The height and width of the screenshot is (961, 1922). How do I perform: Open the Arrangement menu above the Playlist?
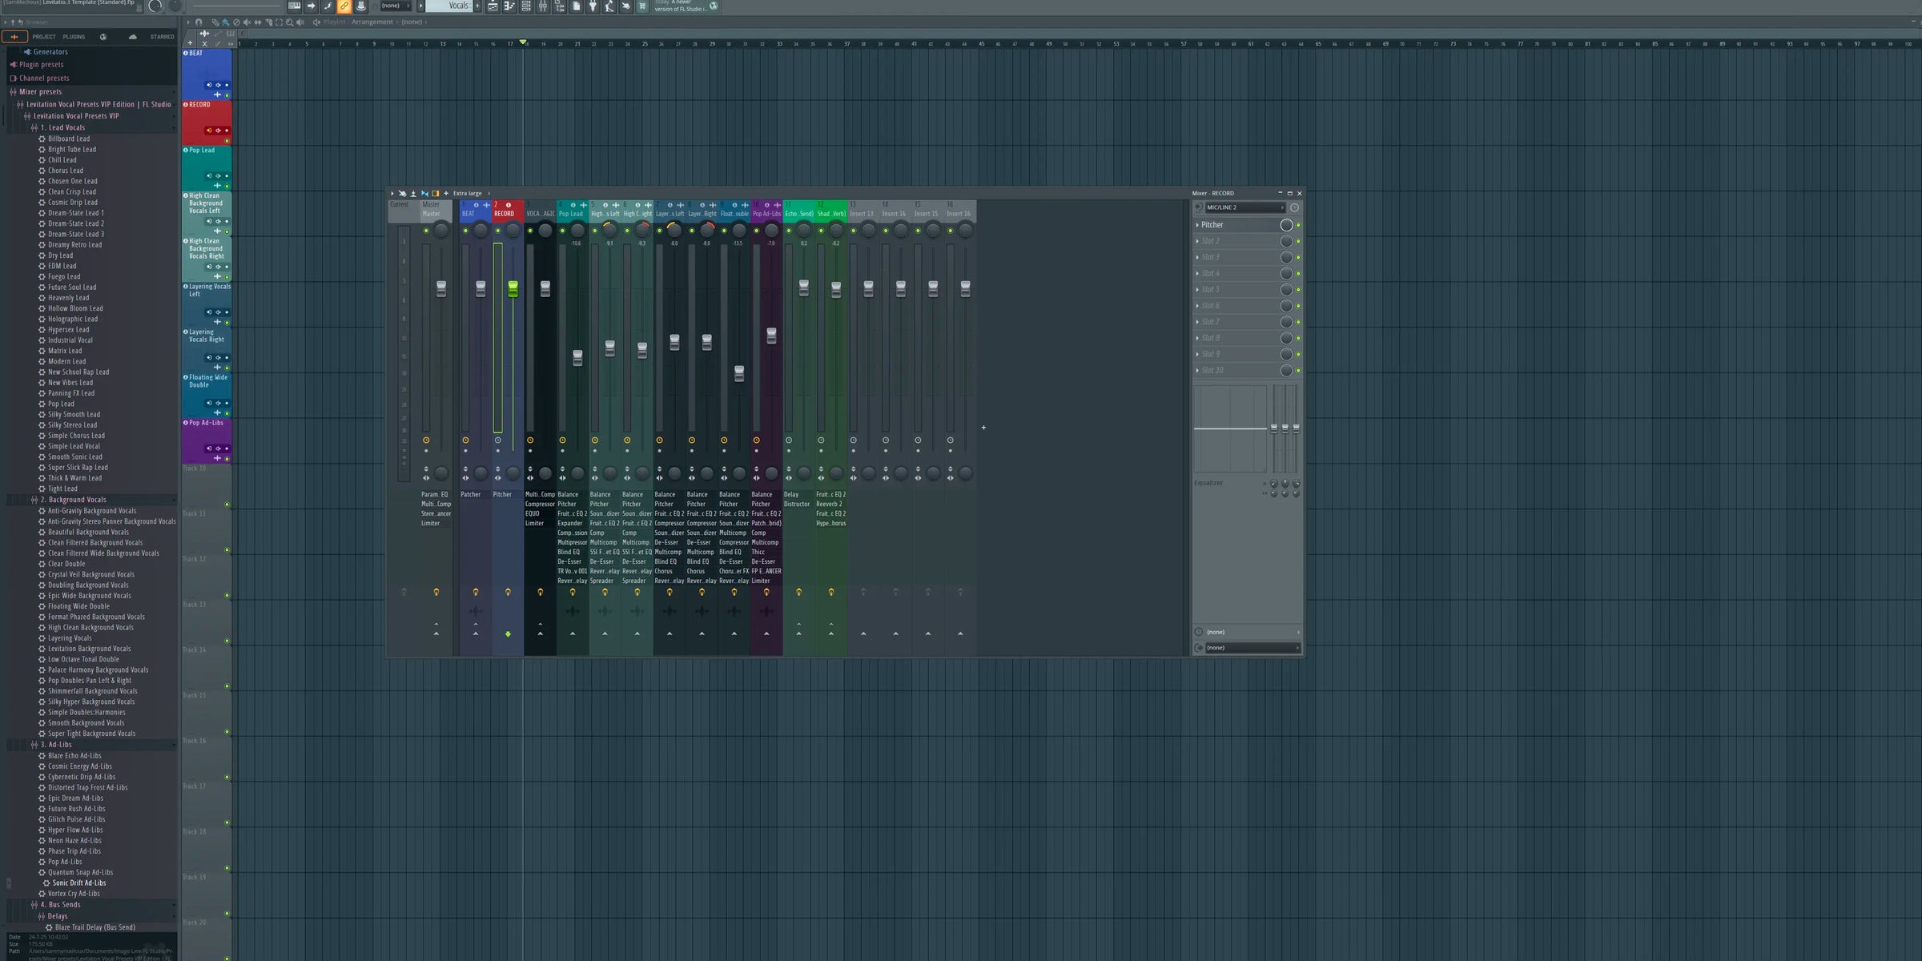pyautogui.click(x=372, y=22)
